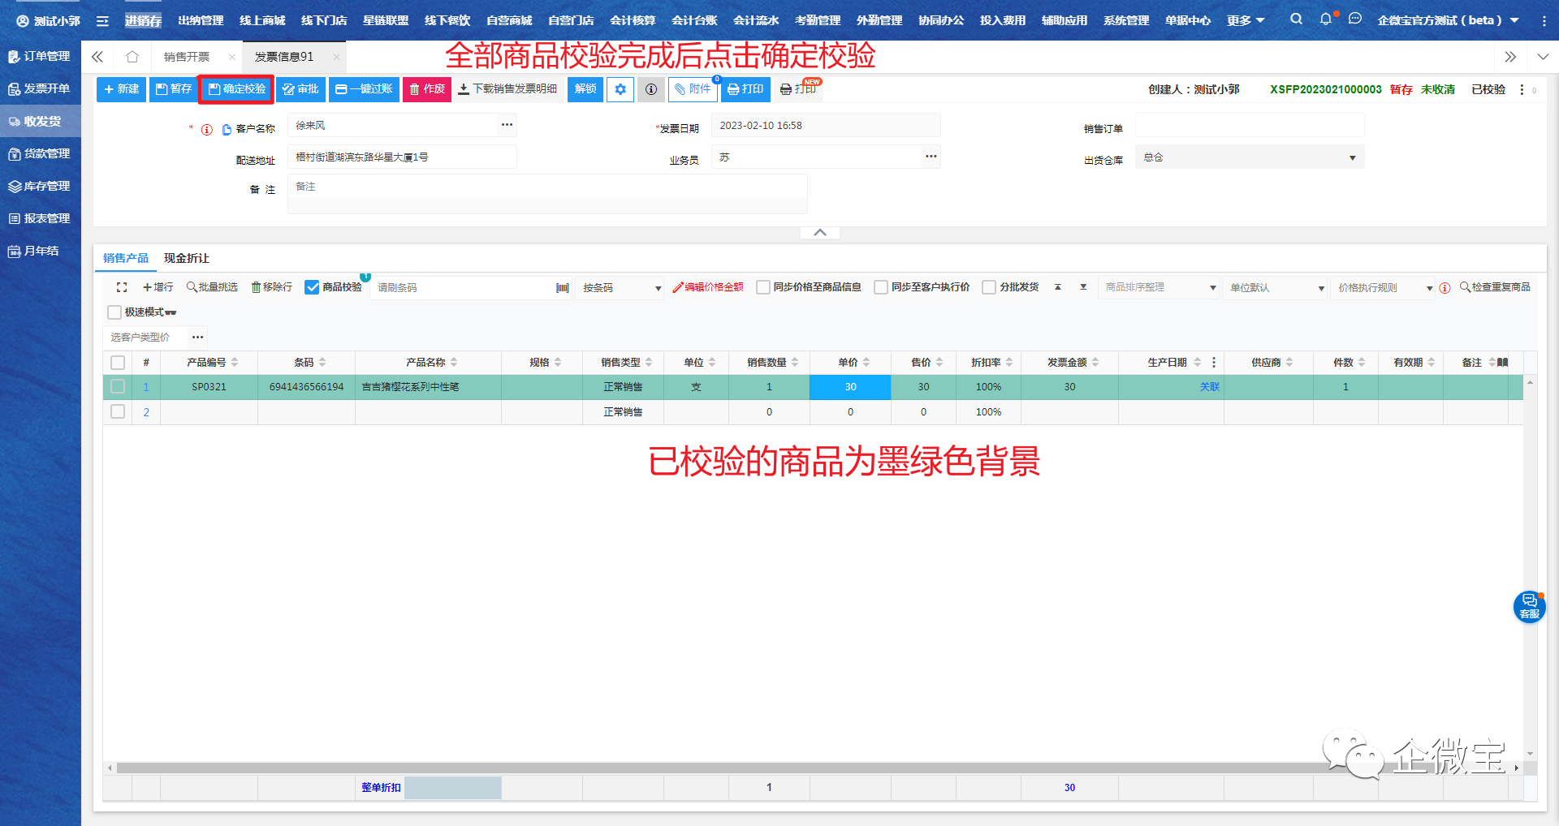This screenshot has width=1559, height=826.
Task: Open the 客服 customer service floating icon
Action: pyautogui.click(x=1529, y=606)
